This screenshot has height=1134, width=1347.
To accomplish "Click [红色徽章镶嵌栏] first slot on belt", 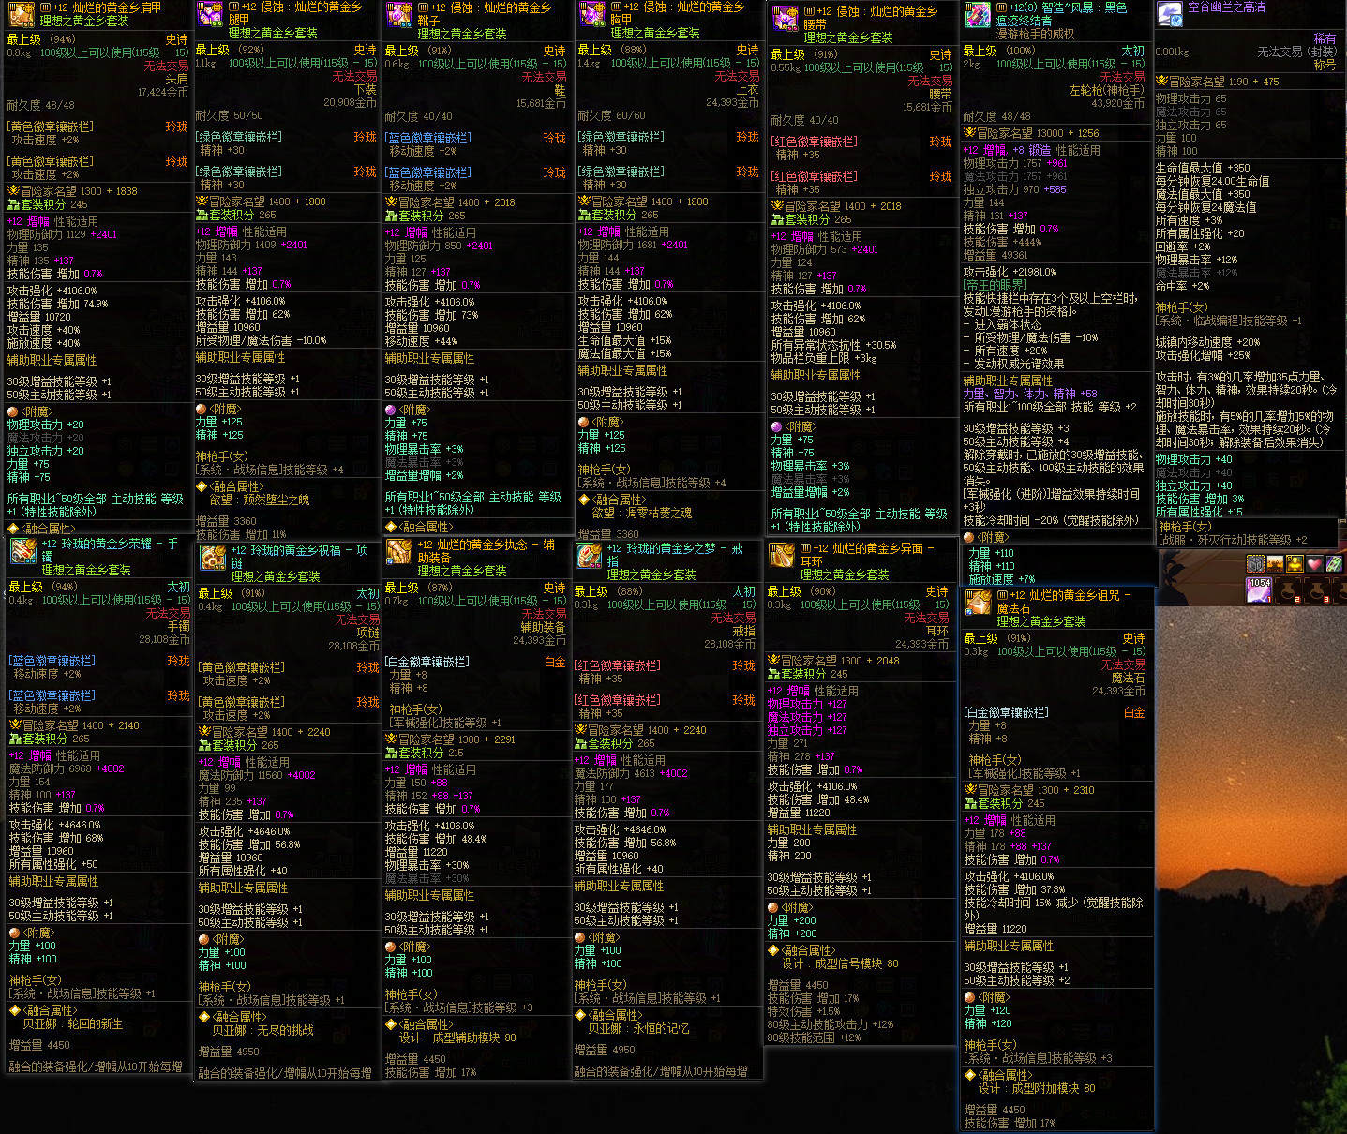I will pos(815,142).
